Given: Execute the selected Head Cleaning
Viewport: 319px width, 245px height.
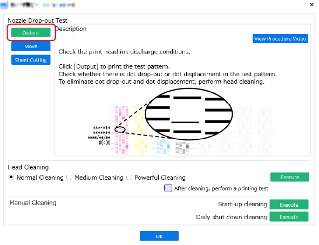Looking at the screenshot, I should click(290, 177).
